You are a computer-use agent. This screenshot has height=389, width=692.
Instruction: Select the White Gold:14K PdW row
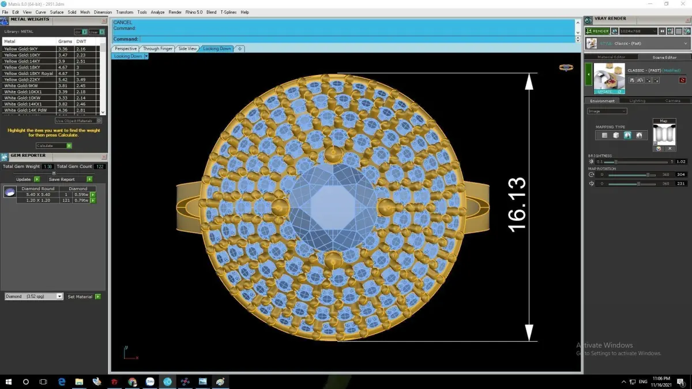51,110
